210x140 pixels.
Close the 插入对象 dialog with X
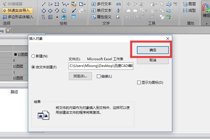(167, 39)
